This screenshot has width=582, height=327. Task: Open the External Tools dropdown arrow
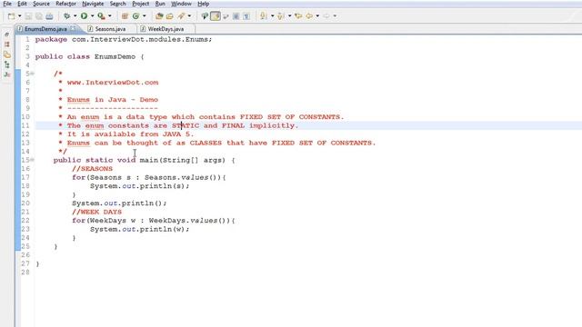[x=110, y=16]
